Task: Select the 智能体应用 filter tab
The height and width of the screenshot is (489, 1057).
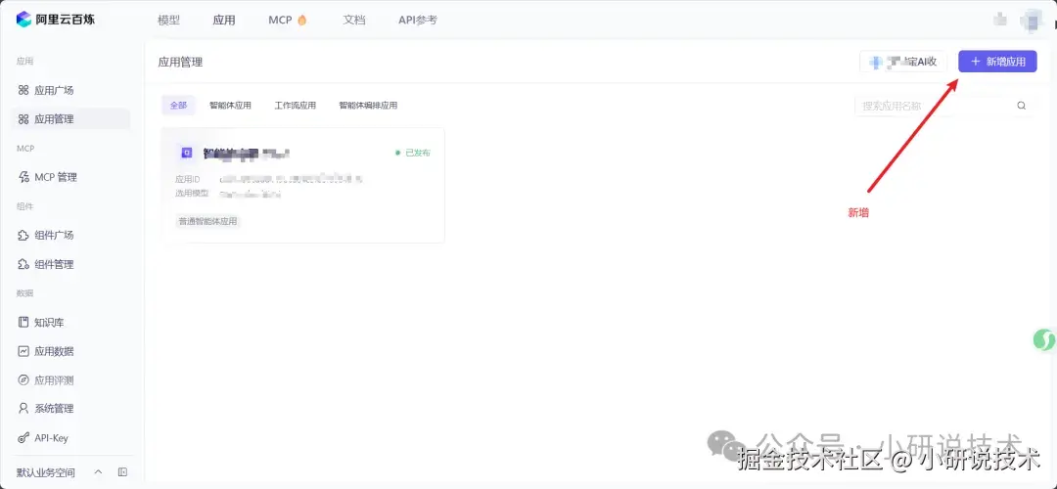Action: pos(230,105)
